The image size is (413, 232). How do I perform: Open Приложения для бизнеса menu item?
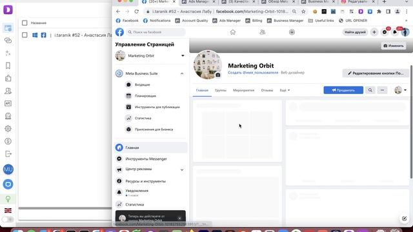click(x=154, y=130)
